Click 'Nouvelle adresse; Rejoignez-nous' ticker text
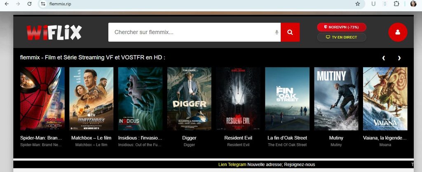 (x=281, y=165)
